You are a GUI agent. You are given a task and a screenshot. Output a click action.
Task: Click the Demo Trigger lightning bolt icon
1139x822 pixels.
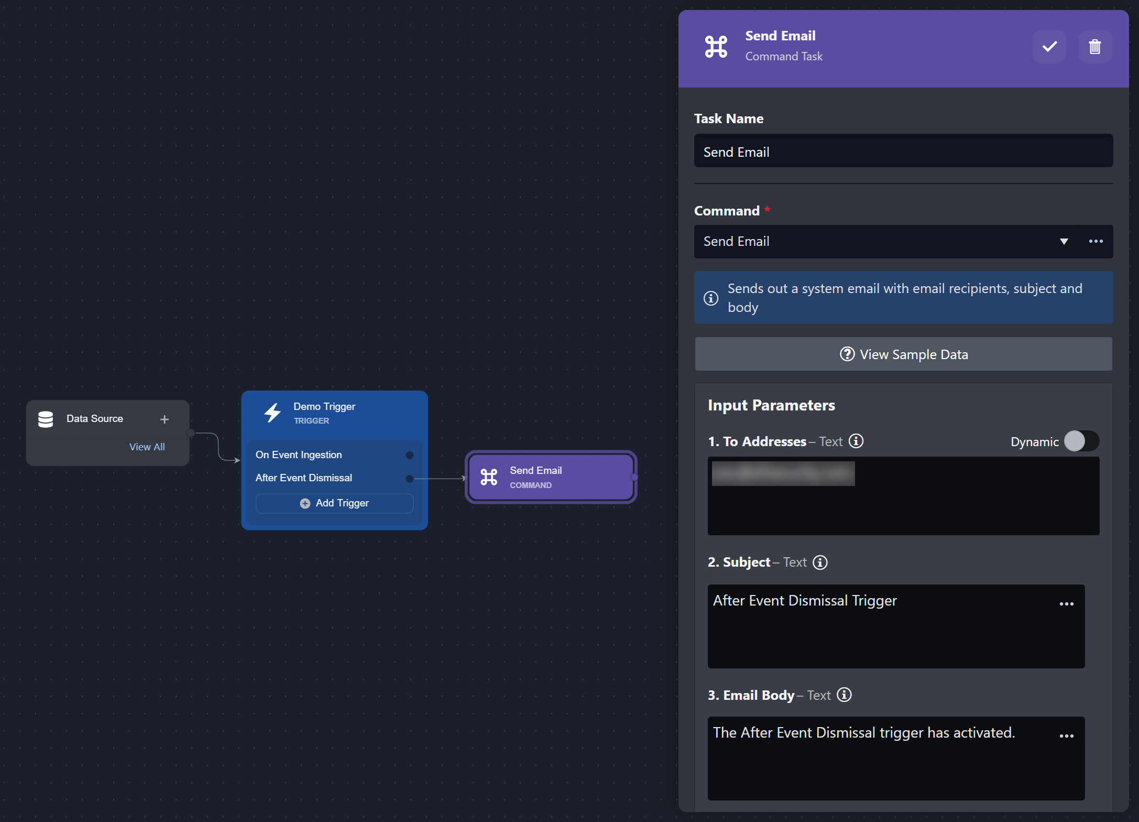[272, 413]
